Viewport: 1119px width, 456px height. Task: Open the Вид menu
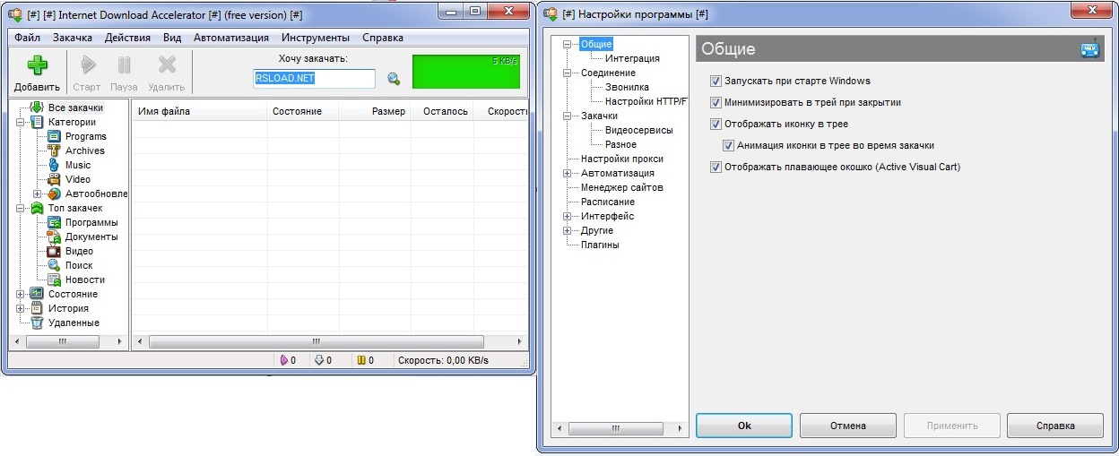(x=172, y=38)
